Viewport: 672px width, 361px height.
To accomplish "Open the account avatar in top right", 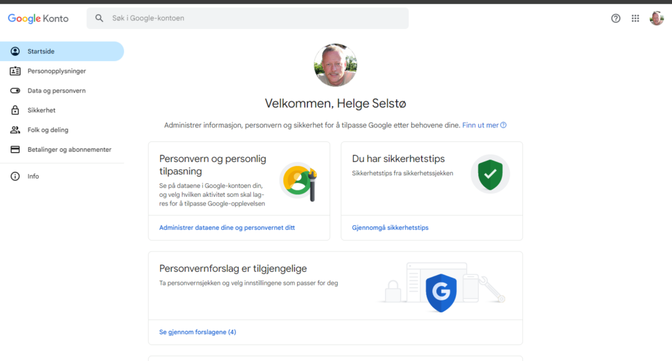I will [656, 18].
